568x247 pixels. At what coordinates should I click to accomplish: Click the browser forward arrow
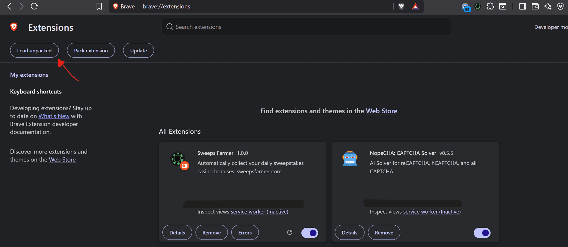point(22,6)
